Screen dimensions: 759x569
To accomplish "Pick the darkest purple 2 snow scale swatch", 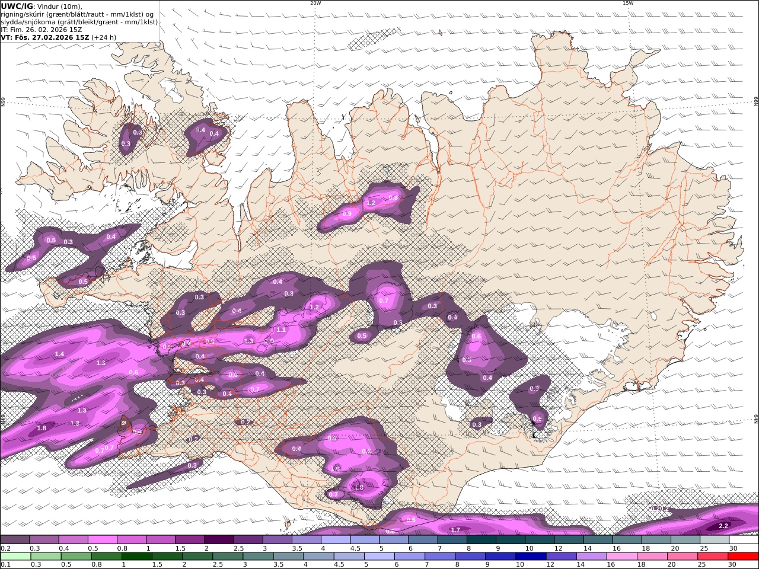I will [218, 540].
